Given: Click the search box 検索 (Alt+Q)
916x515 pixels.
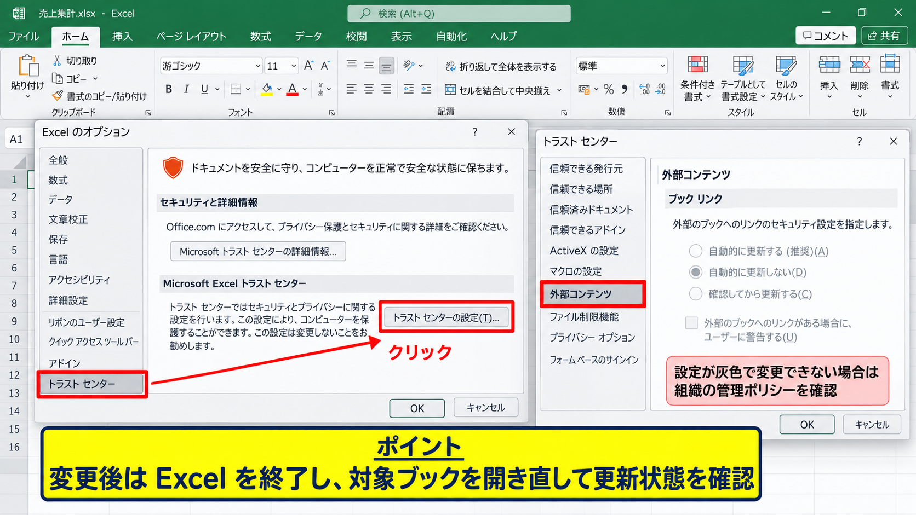Looking at the screenshot, I should coord(459,13).
